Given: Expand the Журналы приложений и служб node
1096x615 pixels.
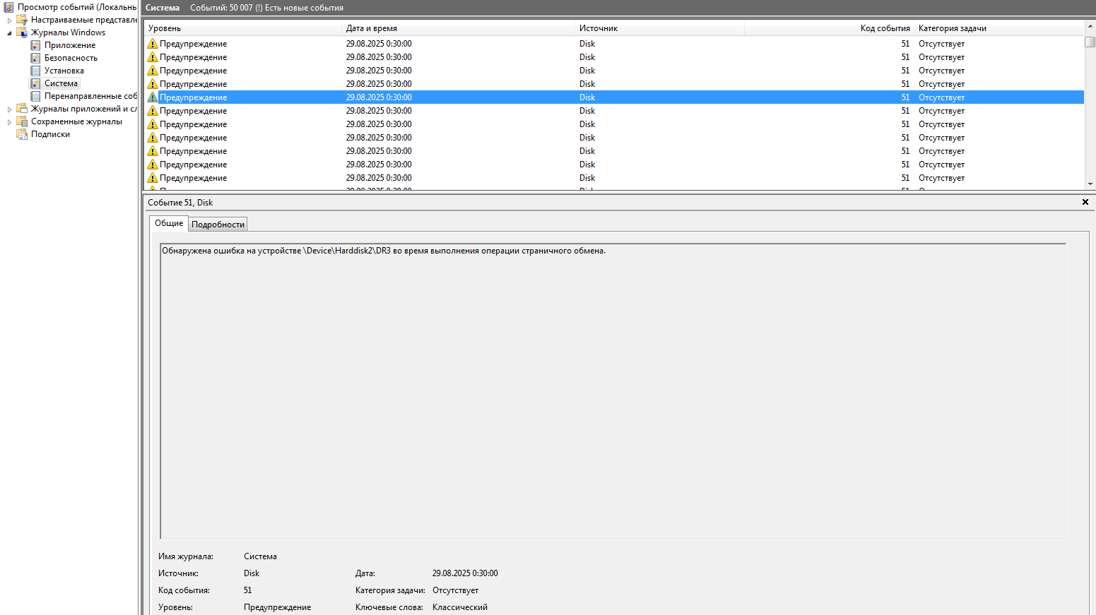Looking at the screenshot, I should click(9, 109).
